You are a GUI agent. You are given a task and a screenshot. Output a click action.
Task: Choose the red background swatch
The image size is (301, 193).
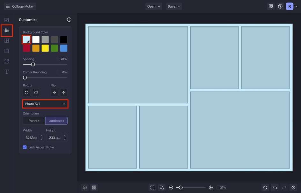[26, 48]
